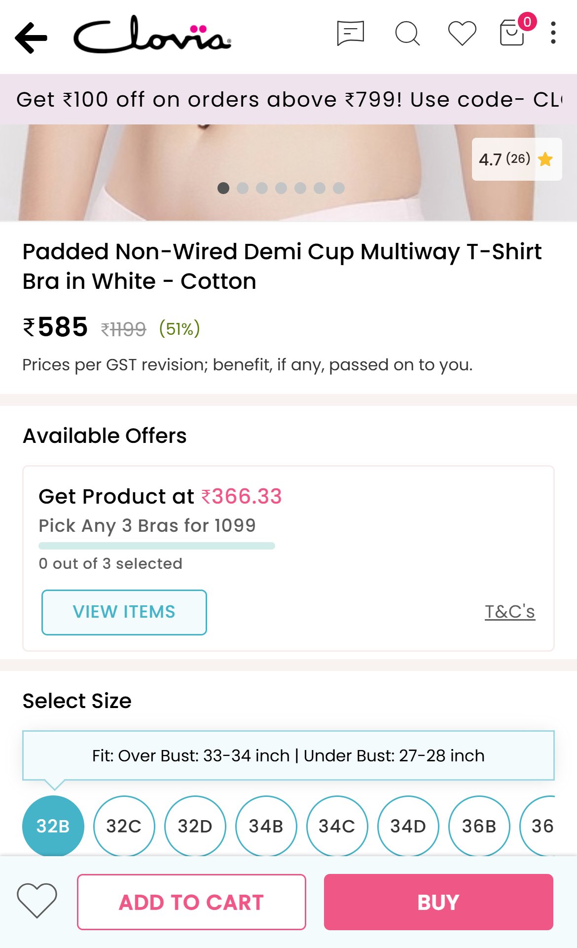This screenshot has height=948, width=577.
Task: Go back using the arrow icon
Action: point(31,38)
